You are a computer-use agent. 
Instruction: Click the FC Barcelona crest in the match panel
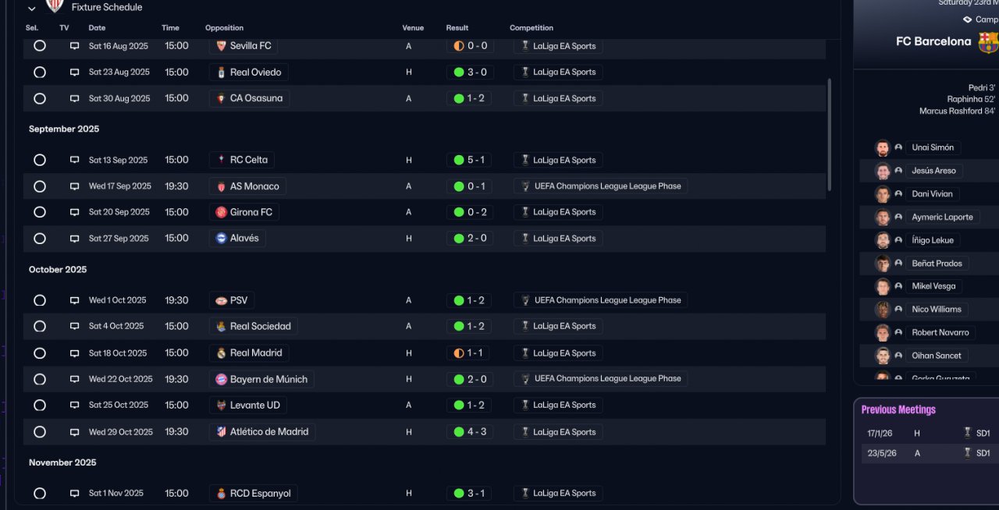(988, 42)
